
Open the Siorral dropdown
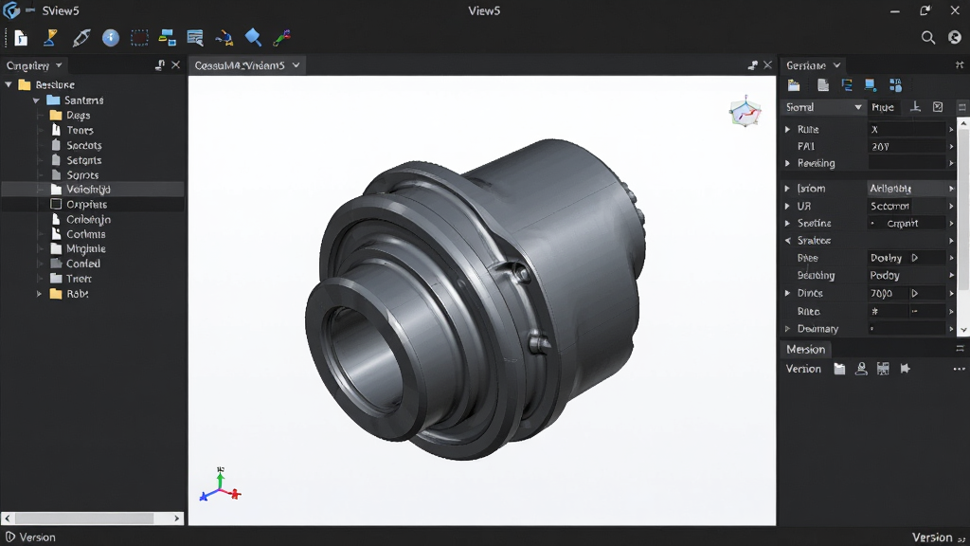(x=822, y=107)
